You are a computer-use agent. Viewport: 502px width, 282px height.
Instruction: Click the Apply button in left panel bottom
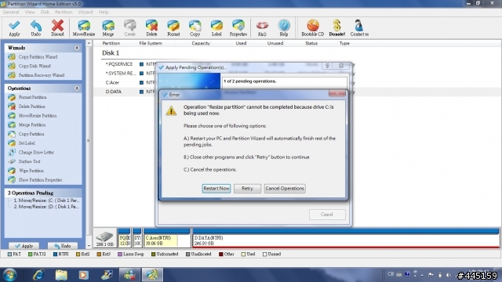(x=24, y=246)
